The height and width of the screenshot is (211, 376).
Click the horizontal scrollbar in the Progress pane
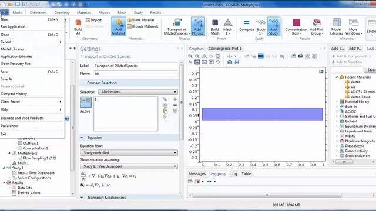267,195
